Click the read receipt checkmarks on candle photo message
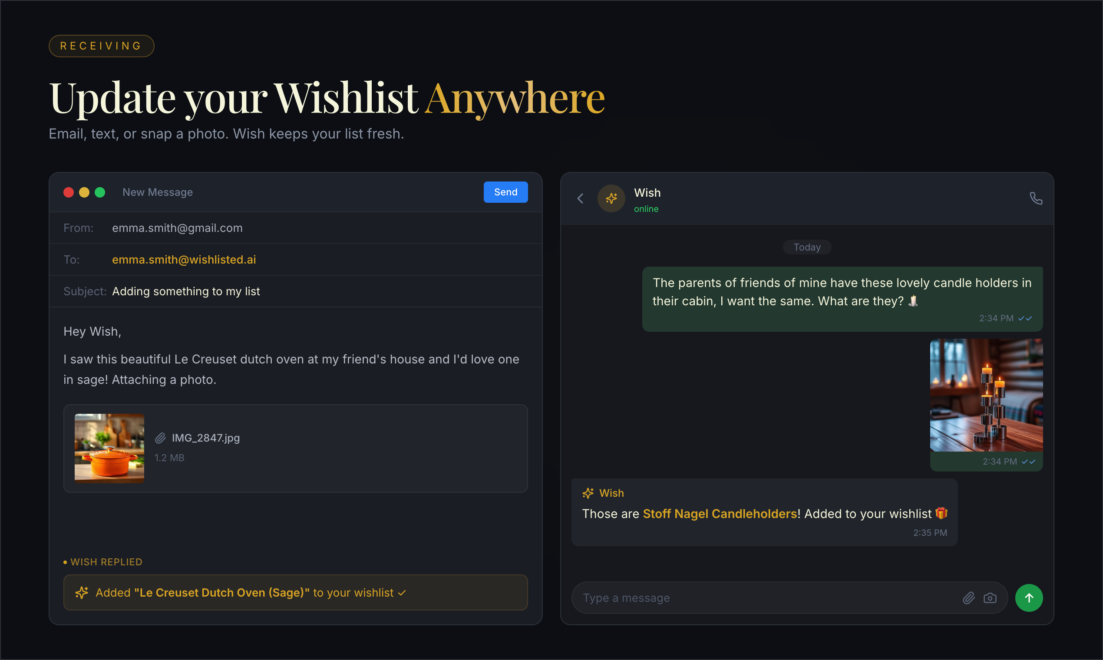The width and height of the screenshot is (1103, 660). [1029, 462]
